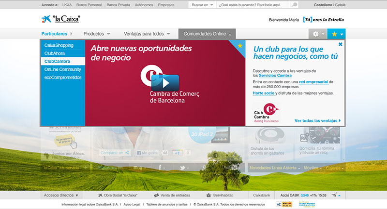
Task: Click the Compartir en share button
Action: click(x=115, y=153)
